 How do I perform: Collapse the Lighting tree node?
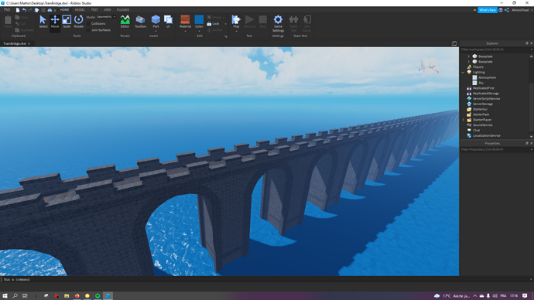point(463,72)
